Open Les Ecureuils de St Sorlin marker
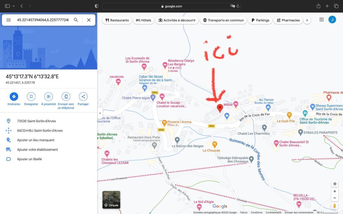The width and height of the screenshot is (343, 214). 144,67
